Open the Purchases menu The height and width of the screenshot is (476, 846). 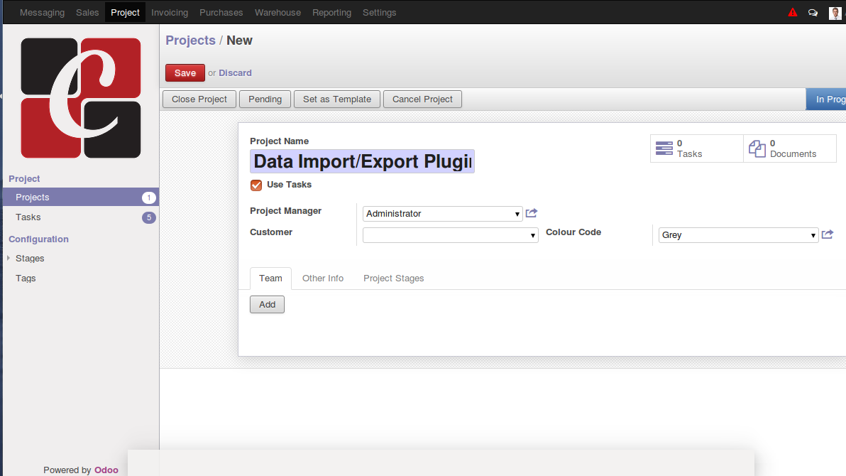[x=221, y=12]
